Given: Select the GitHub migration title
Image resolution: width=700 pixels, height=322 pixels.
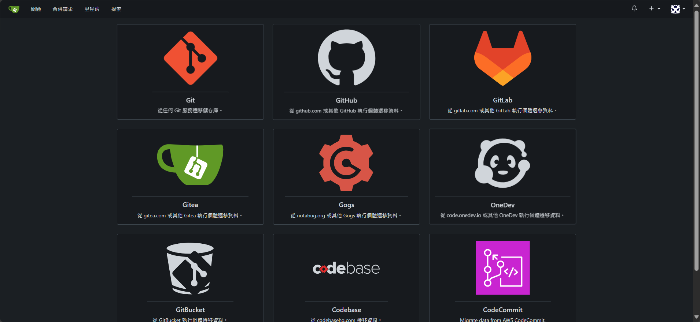Looking at the screenshot, I should [346, 100].
